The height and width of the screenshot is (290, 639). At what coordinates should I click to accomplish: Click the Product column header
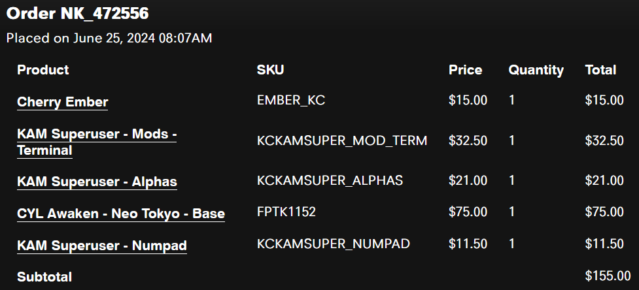coord(43,69)
